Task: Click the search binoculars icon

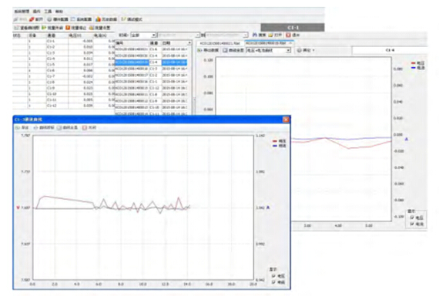Action: (255, 35)
